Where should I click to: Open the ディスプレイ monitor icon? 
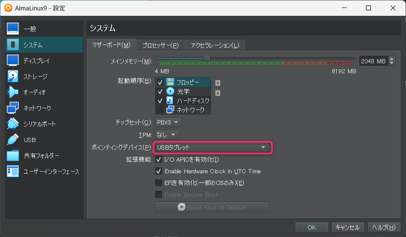pyautogui.click(x=13, y=60)
